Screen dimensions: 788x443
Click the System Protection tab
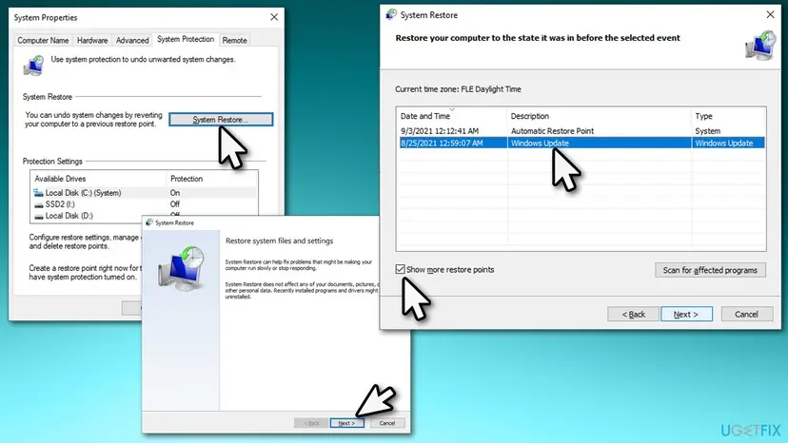186,39
